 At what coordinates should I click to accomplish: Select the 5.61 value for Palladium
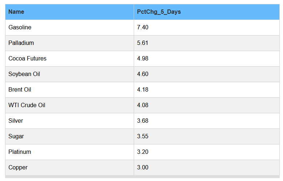(143, 43)
